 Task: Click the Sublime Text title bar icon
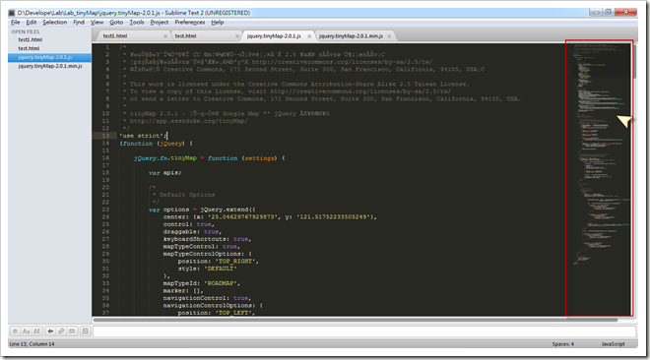pos(12,13)
